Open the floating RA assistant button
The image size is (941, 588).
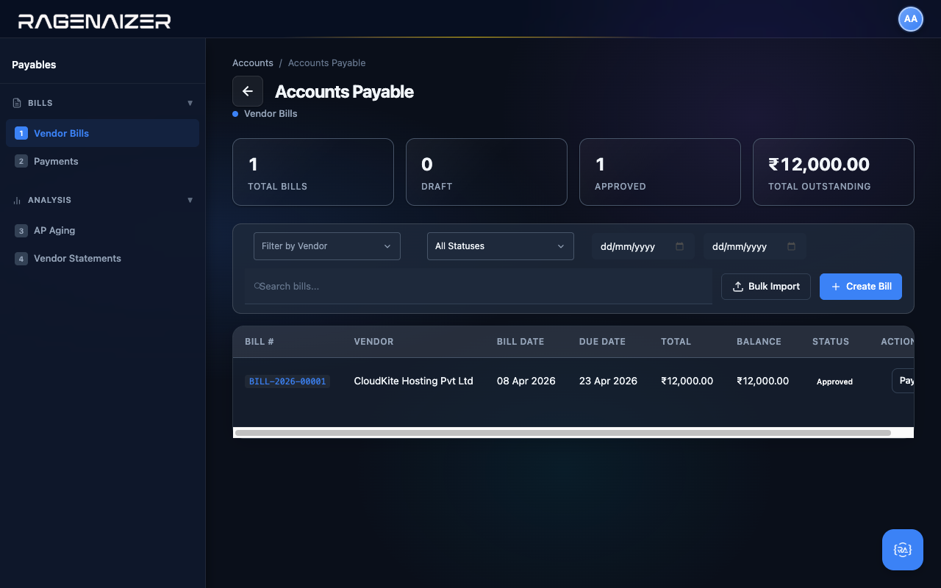pos(903,550)
